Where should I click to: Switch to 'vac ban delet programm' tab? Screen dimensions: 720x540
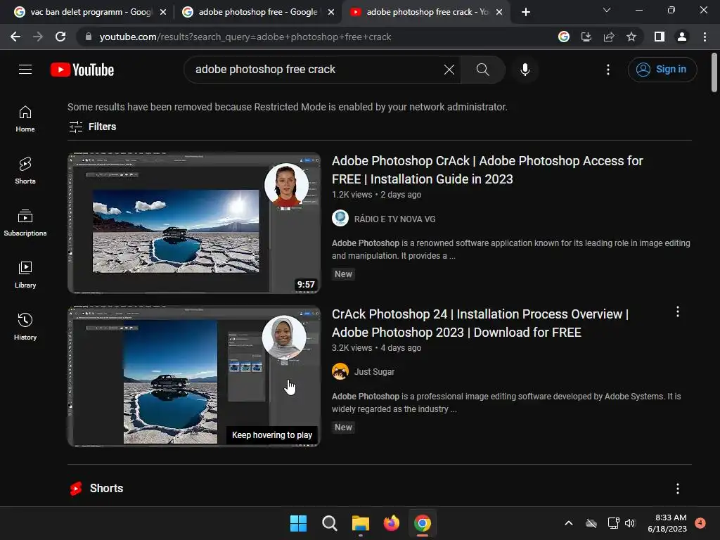click(x=91, y=12)
